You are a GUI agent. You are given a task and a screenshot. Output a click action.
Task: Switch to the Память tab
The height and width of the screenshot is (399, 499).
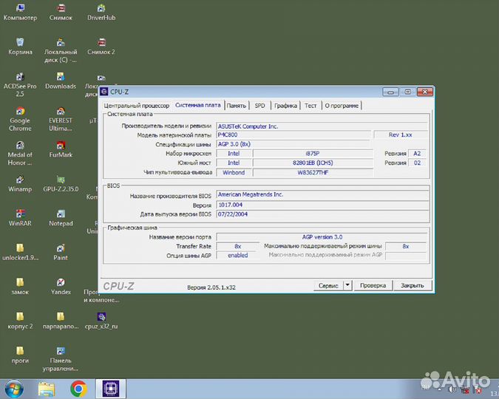(x=237, y=106)
